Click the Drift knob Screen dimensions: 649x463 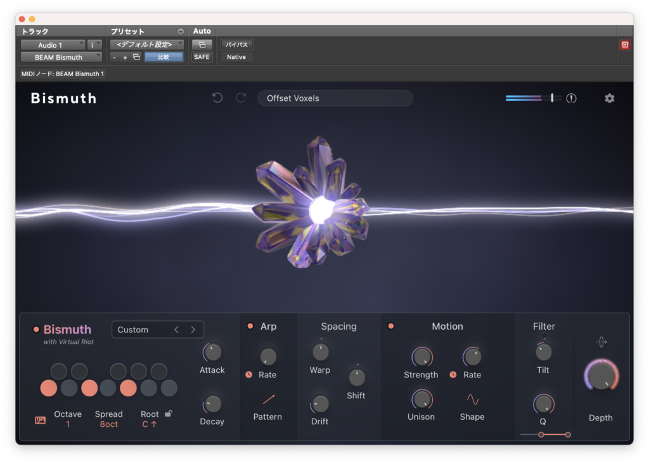pos(320,404)
